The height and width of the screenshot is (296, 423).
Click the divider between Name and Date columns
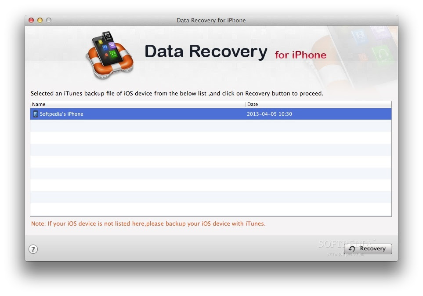click(245, 104)
